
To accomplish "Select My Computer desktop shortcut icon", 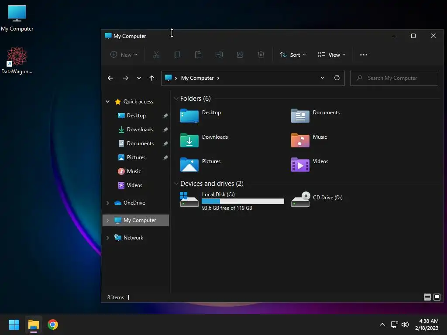I will [17, 17].
